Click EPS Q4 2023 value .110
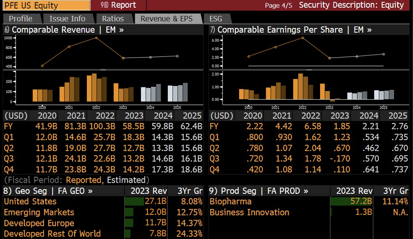The width and height of the screenshot is (413, 239). pyautogui.click(x=342, y=169)
